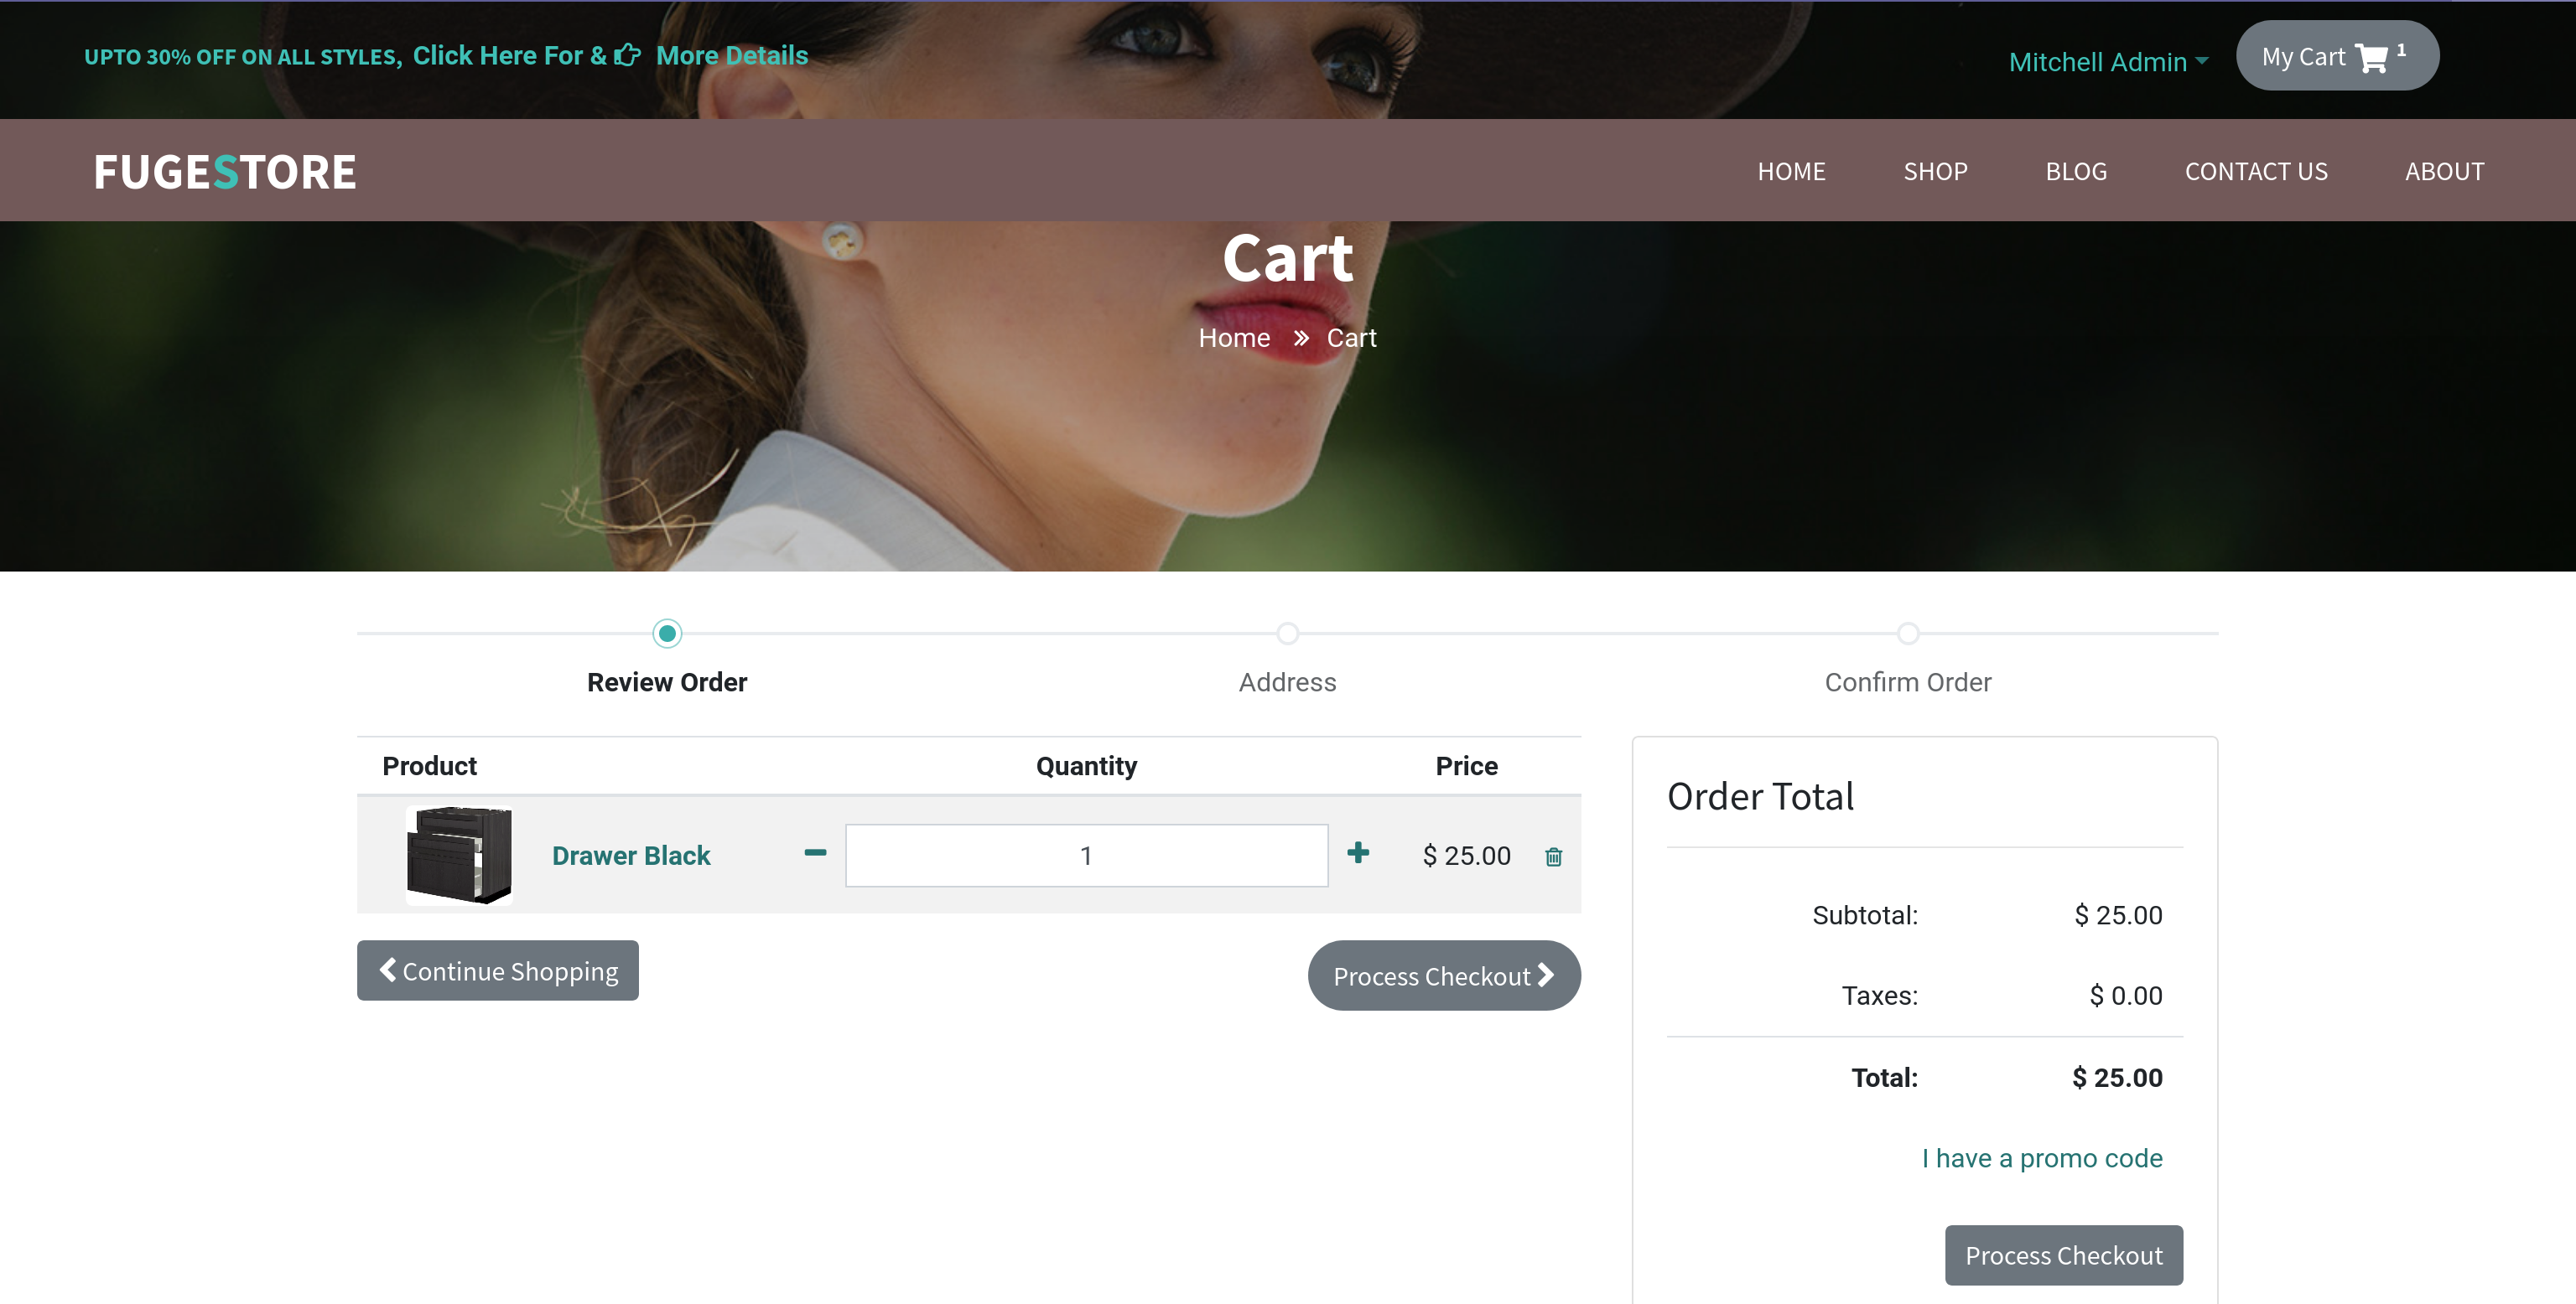Click the Continue Shopping button

coord(498,971)
